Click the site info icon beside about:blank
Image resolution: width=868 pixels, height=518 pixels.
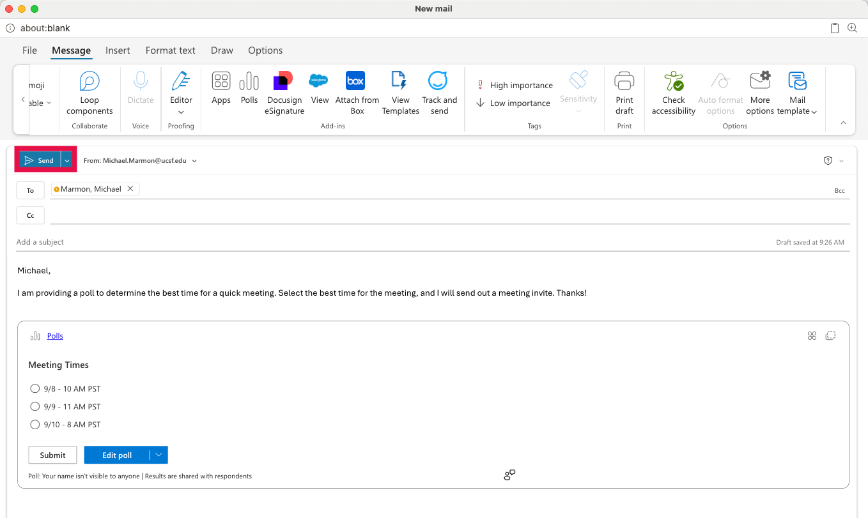pyautogui.click(x=10, y=28)
